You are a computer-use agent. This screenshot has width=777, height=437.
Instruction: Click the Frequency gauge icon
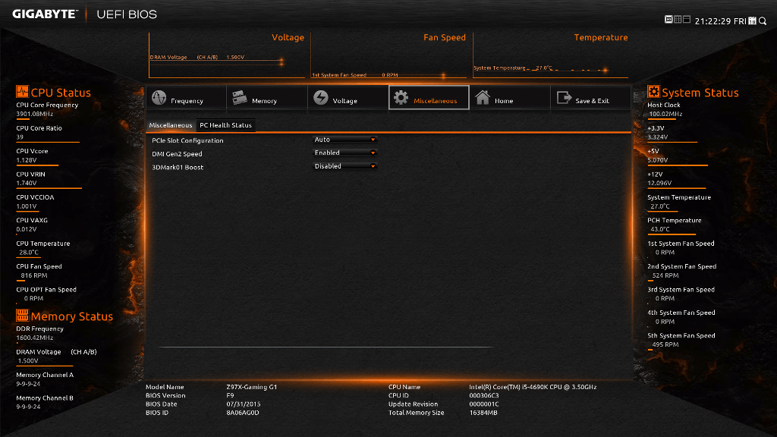(x=159, y=97)
